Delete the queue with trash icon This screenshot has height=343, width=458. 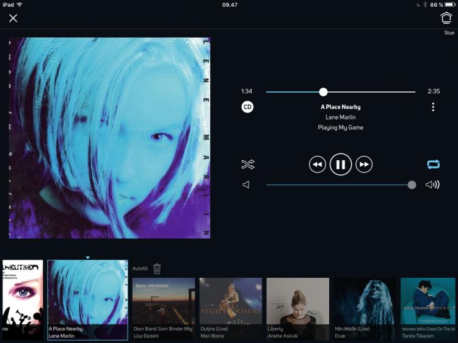[157, 269]
